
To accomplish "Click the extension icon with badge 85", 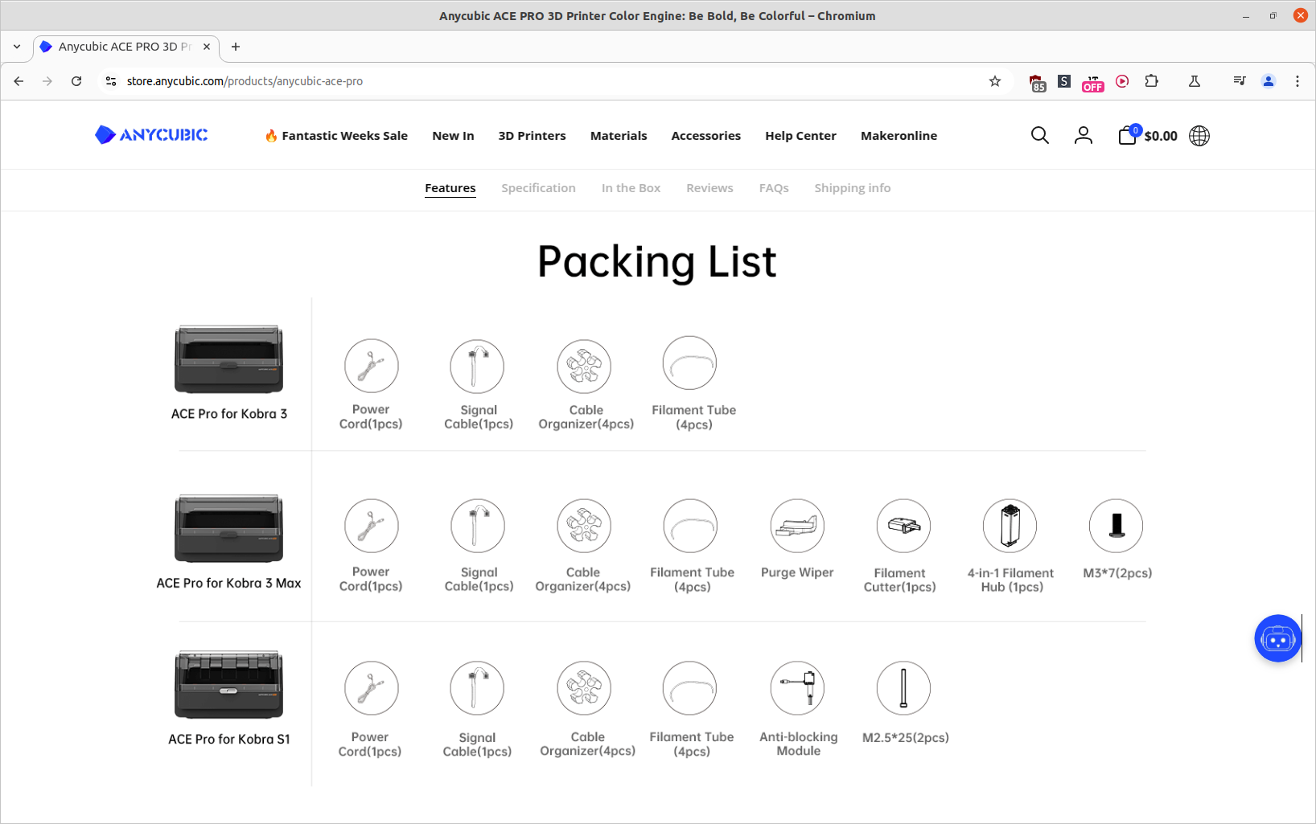I will 1037,82.
